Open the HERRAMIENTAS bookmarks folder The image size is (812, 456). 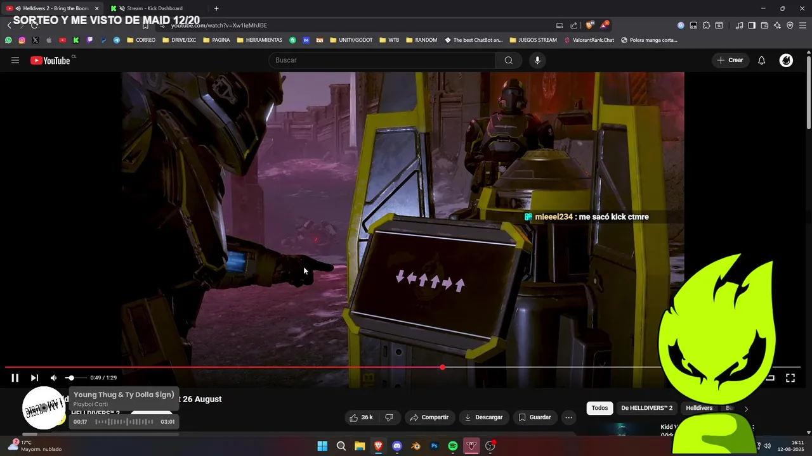coord(259,40)
